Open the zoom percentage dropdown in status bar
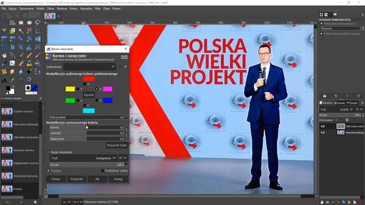365x205 pixels. tap(79, 202)
